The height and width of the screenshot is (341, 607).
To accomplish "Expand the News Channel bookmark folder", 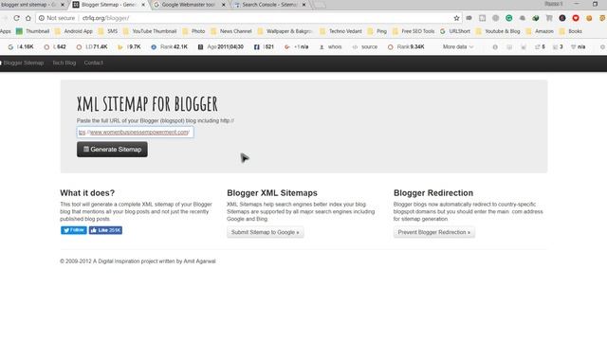I will point(231,31).
